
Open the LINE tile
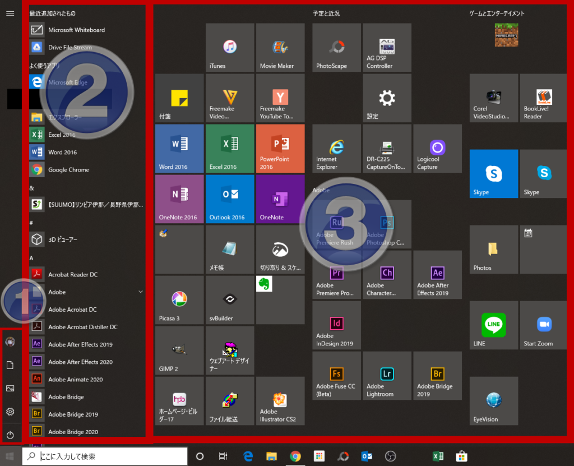point(494,325)
